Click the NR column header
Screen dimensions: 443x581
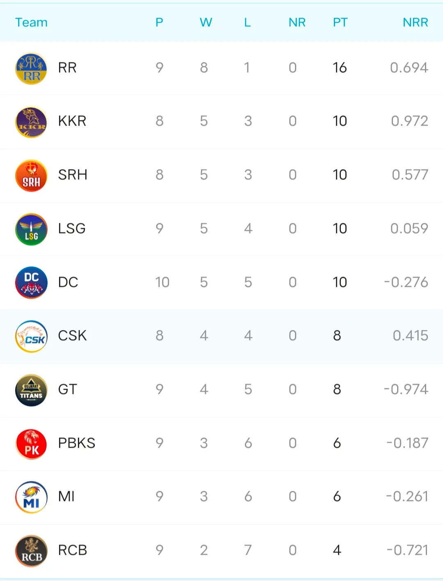coord(297,23)
